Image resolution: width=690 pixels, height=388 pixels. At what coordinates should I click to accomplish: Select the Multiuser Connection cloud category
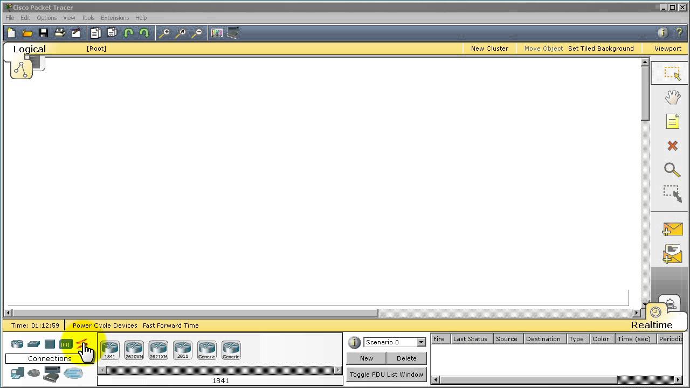tap(73, 373)
